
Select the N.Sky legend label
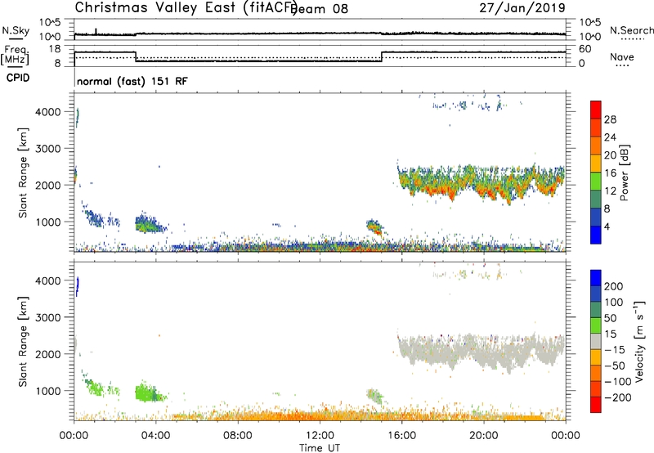[16, 31]
